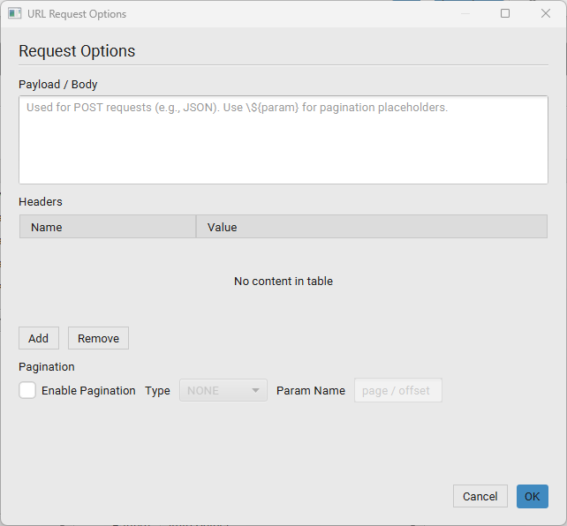The image size is (567, 526).
Task: Click the Param Name input field
Action: (398, 390)
